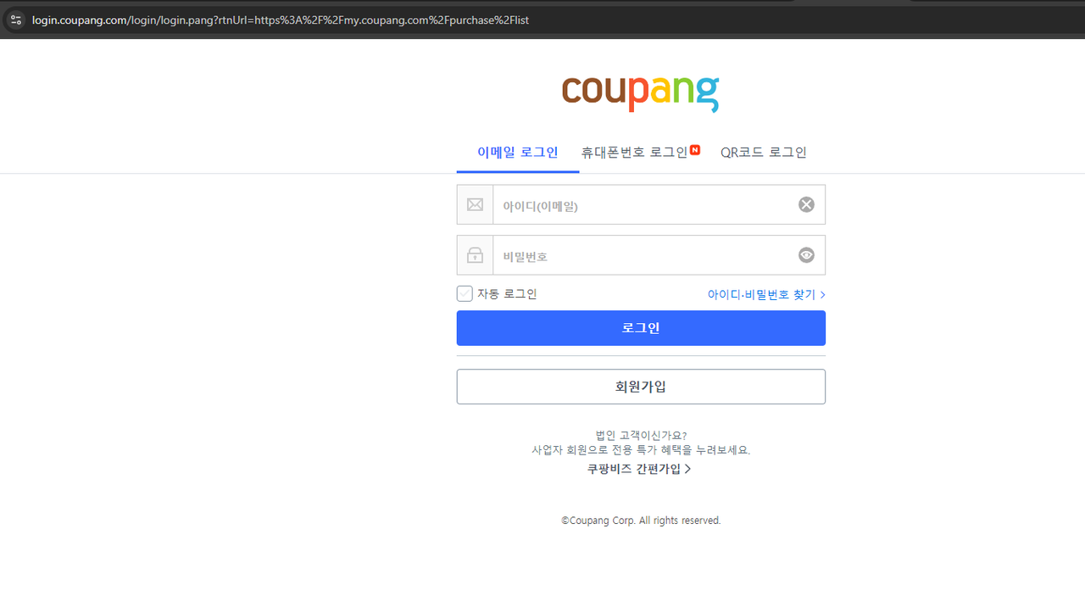The width and height of the screenshot is (1085, 596).
Task: Select the browser address bar URL
Action: (x=281, y=19)
